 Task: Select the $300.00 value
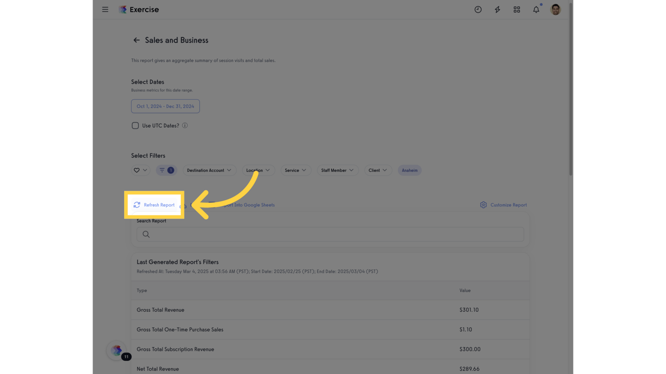pyautogui.click(x=470, y=349)
